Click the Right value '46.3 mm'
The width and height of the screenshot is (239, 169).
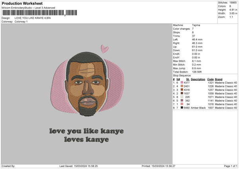[197, 43]
